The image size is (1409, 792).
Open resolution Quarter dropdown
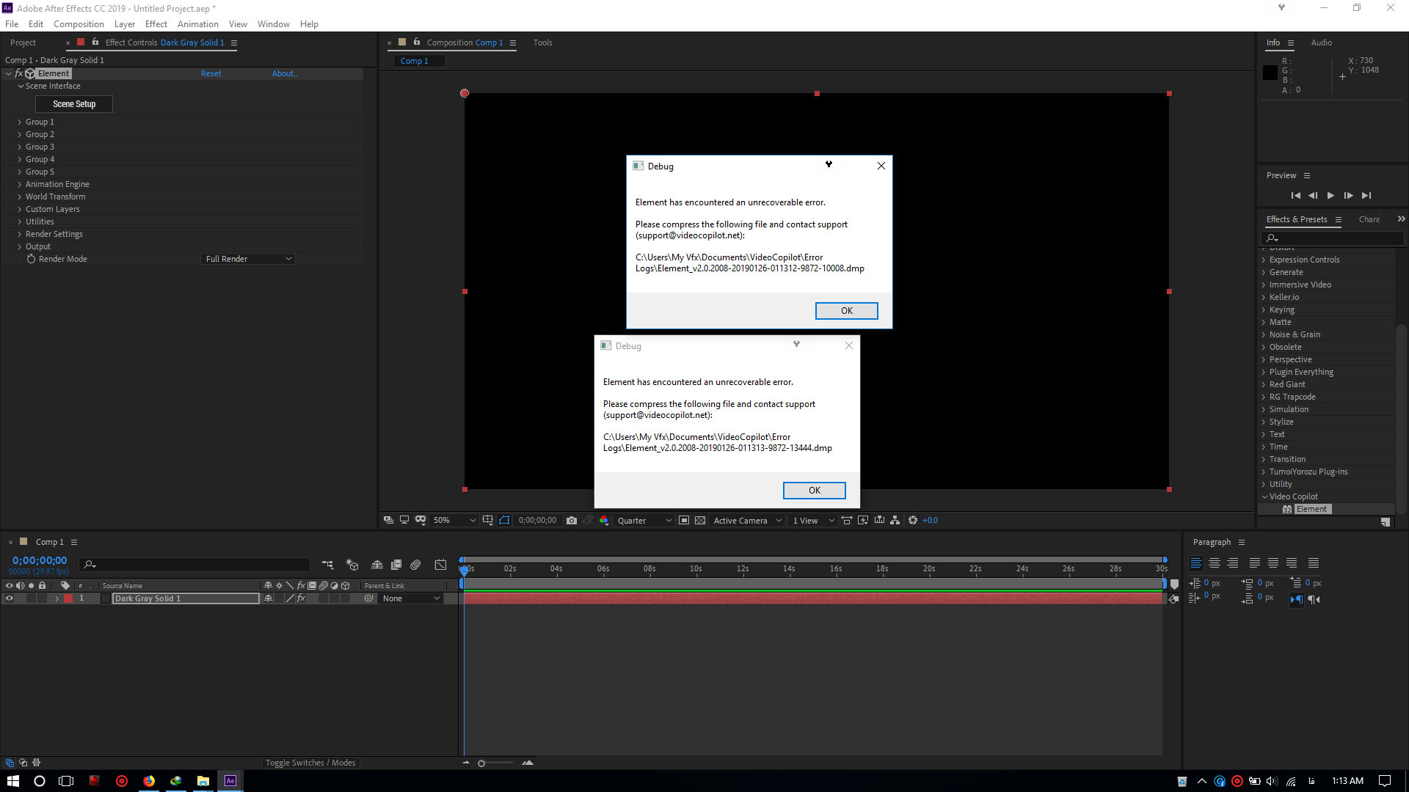tap(644, 521)
